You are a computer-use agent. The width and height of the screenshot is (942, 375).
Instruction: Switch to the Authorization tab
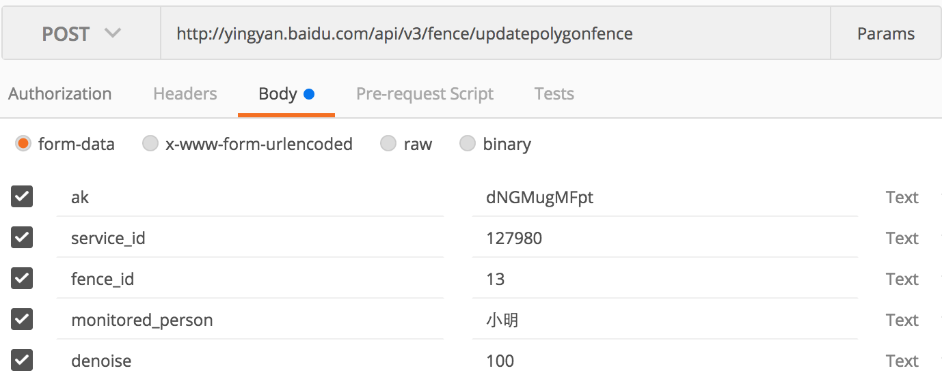tap(60, 94)
